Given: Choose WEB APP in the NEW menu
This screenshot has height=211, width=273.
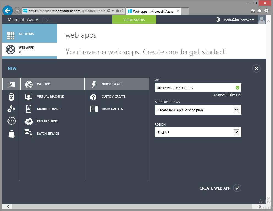Looking at the screenshot, I should 52,84.
